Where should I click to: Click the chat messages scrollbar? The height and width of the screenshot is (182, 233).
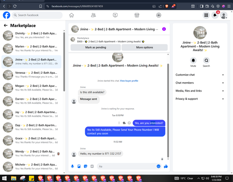pos(168,111)
